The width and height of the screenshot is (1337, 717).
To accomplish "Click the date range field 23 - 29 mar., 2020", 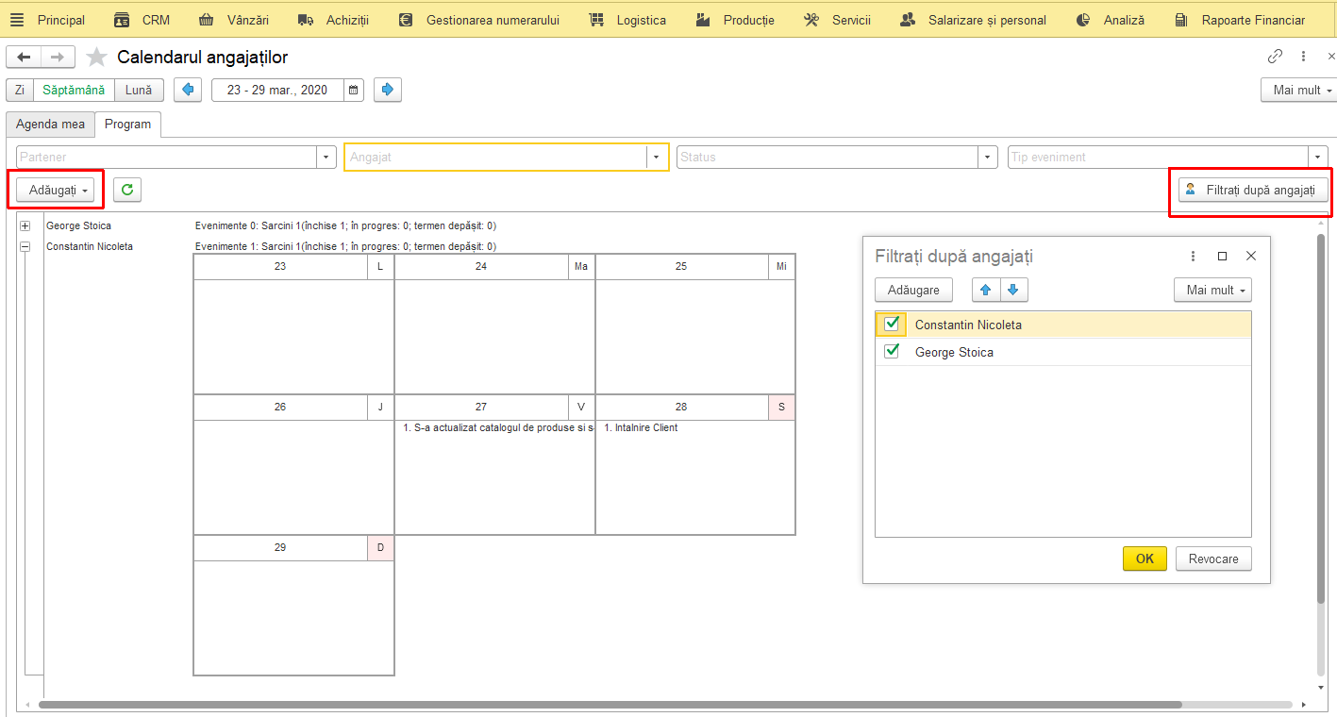I will (277, 90).
